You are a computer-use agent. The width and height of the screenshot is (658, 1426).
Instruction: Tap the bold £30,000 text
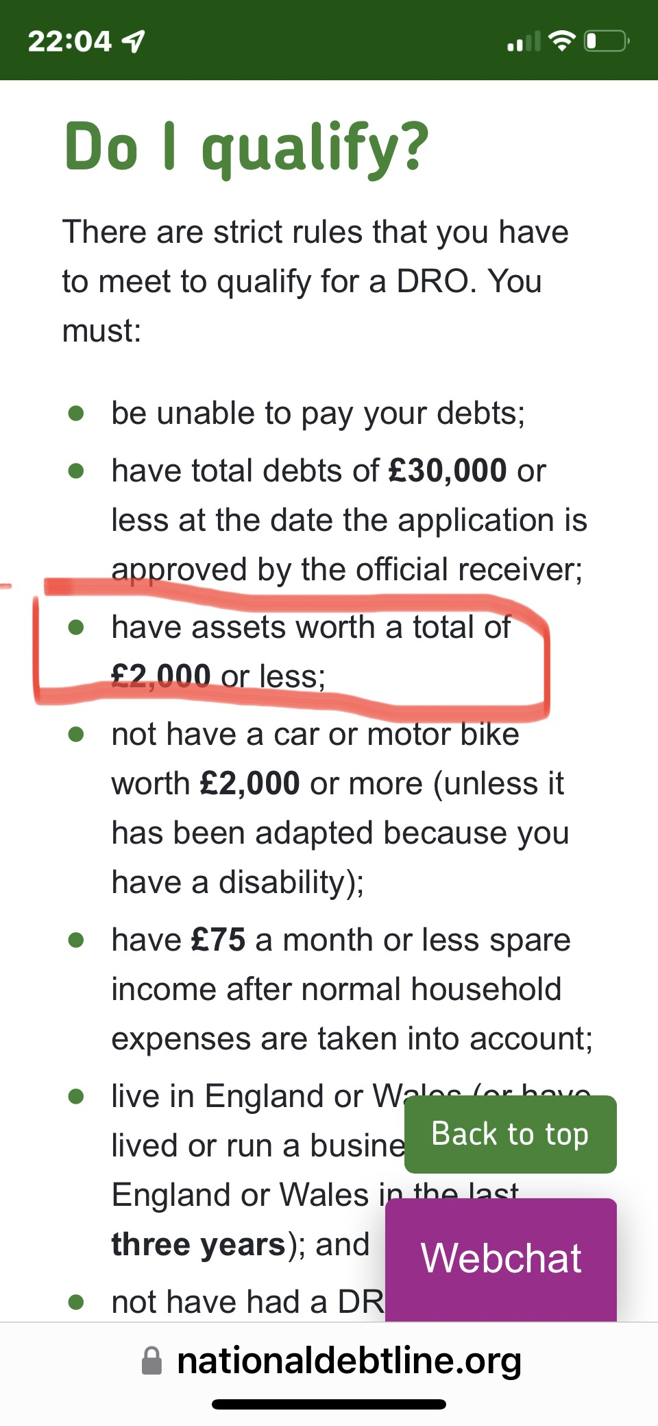coord(448,471)
